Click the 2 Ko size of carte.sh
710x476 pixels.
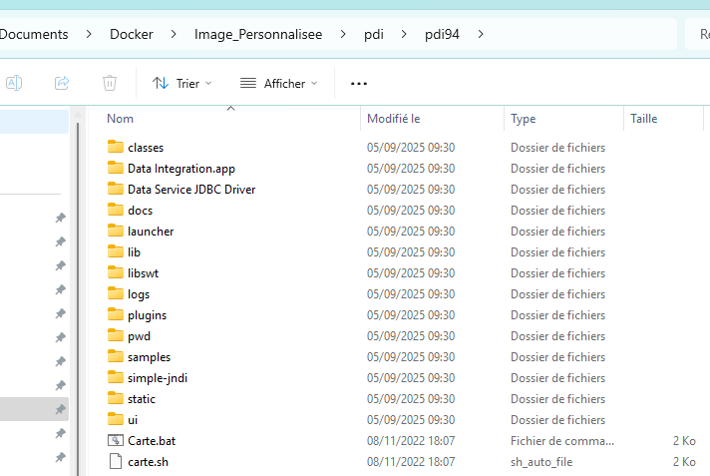pos(684,462)
